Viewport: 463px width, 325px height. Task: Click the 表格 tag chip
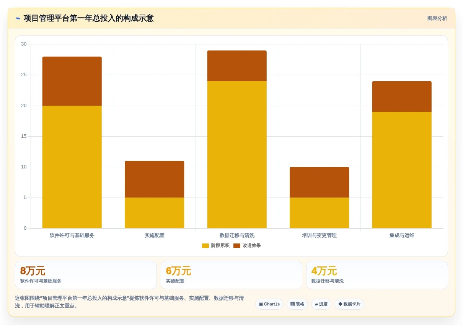pyautogui.click(x=297, y=304)
